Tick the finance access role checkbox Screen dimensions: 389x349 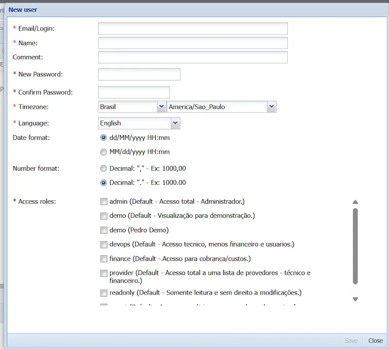pos(104,259)
